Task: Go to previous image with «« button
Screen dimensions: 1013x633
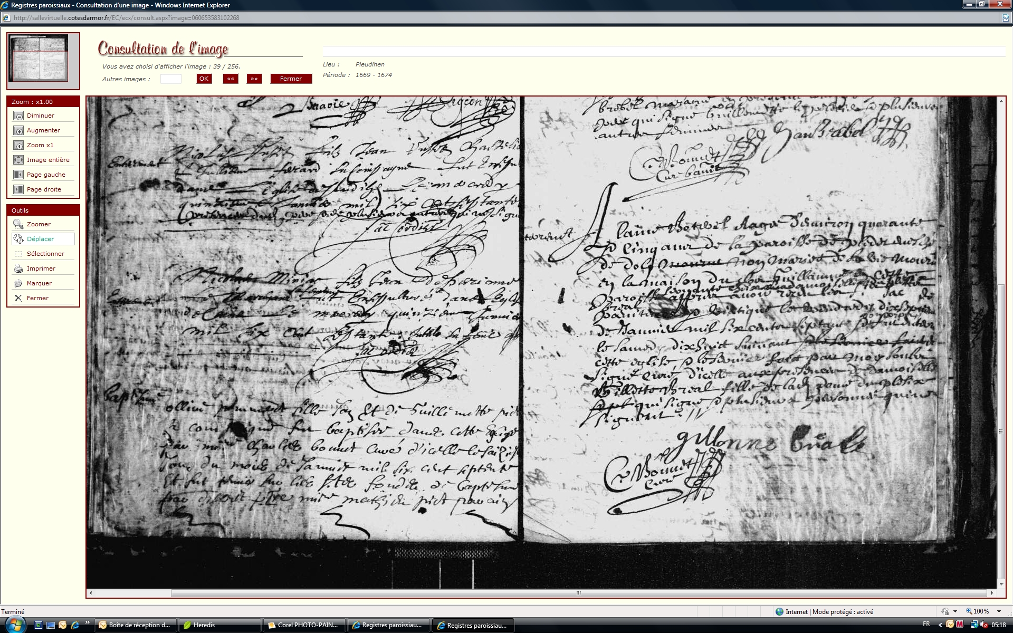Action: [231, 79]
